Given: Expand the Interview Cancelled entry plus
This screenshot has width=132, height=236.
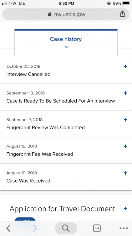Looking at the screenshot, I should [125, 66].
